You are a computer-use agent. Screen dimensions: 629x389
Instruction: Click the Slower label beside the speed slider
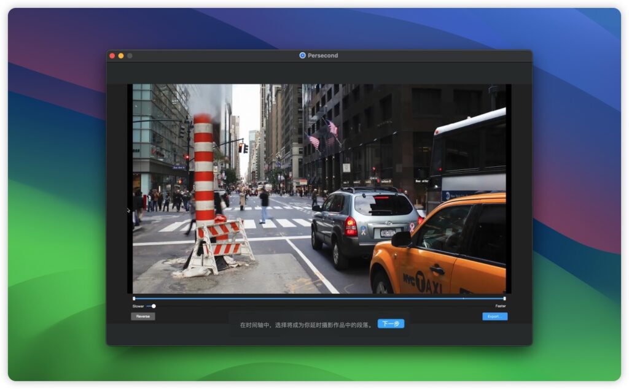click(x=138, y=306)
